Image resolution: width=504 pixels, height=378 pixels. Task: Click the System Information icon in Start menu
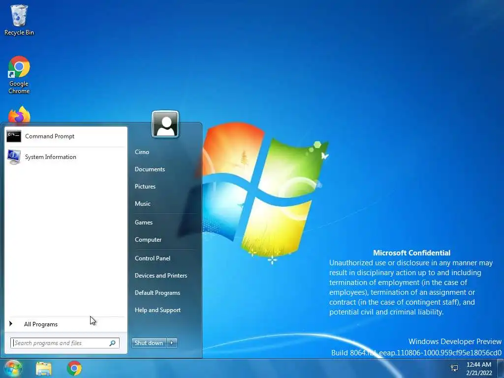[14, 157]
